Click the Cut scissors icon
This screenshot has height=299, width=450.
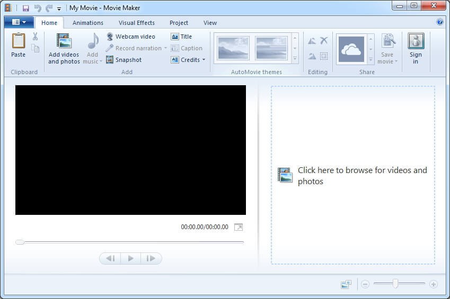pos(36,37)
